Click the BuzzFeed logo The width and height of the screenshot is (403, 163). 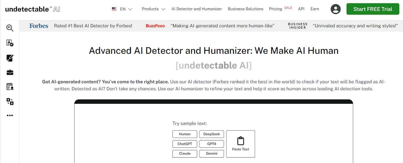coord(155,26)
